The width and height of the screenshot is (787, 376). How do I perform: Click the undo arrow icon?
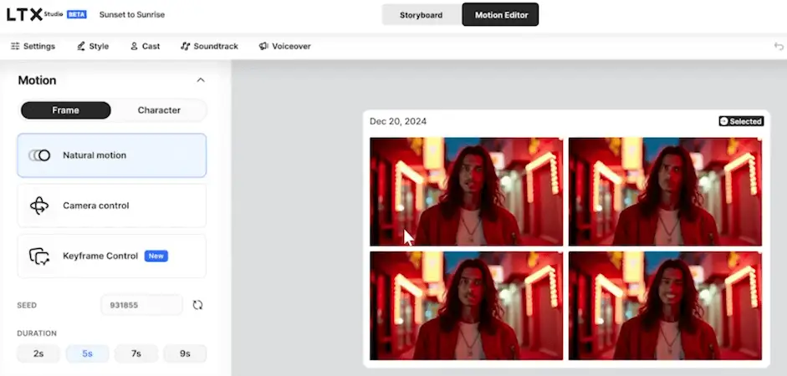tap(779, 47)
